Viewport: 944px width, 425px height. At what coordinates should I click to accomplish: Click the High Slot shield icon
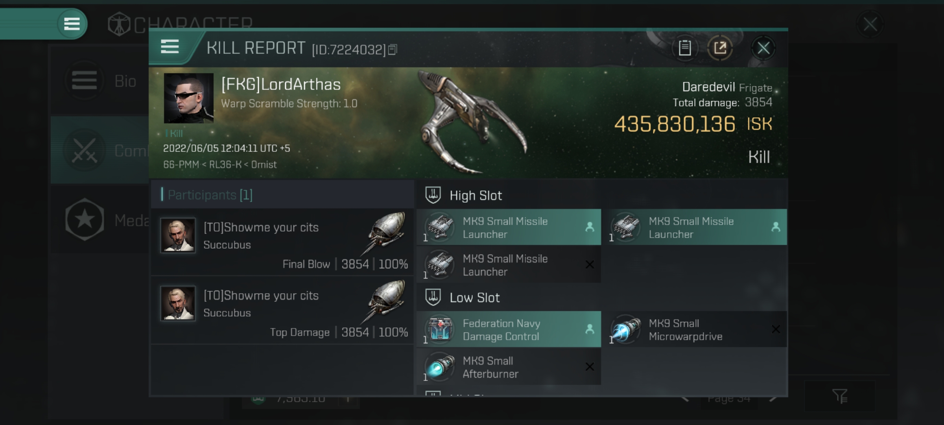click(x=433, y=194)
